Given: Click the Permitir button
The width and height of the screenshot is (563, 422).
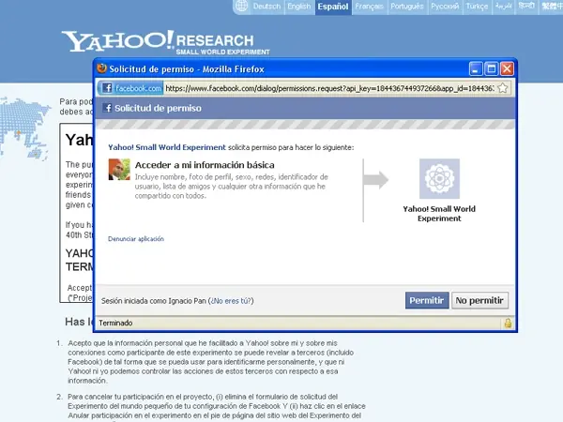Looking at the screenshot, I should click(x=427, y=300).
